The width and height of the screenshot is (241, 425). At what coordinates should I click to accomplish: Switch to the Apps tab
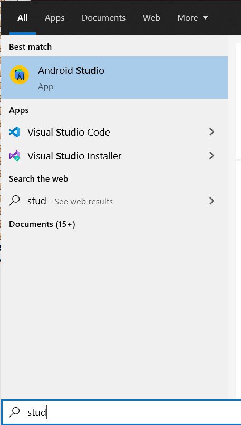54,18
